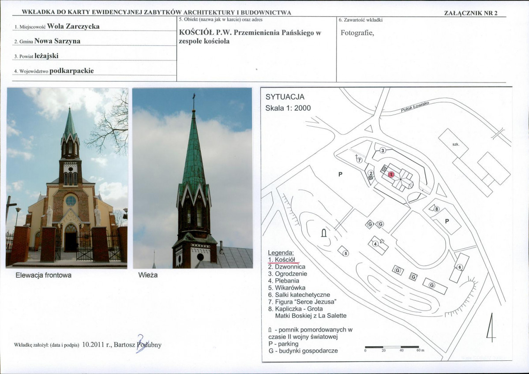Click the red church marker numbered 1
529x374 pixels.
[391, 174]
